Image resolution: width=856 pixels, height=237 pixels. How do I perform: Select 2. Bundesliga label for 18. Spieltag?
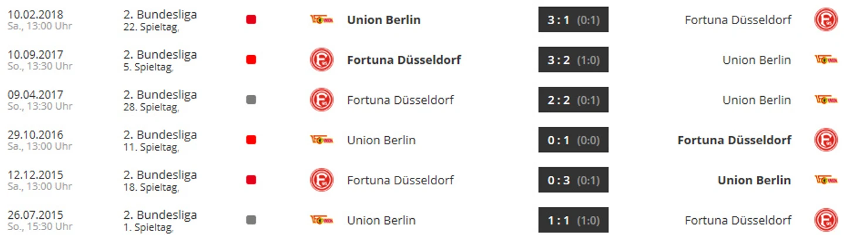(x=160, y=174)
